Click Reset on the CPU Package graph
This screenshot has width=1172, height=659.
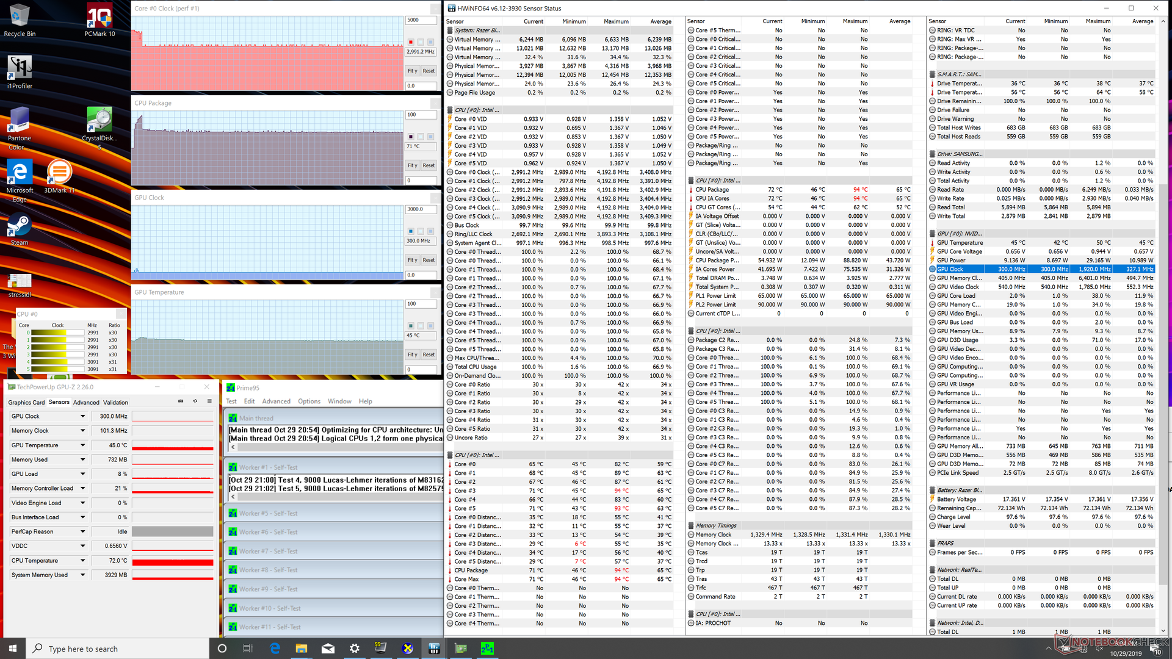tap(429, 165)
